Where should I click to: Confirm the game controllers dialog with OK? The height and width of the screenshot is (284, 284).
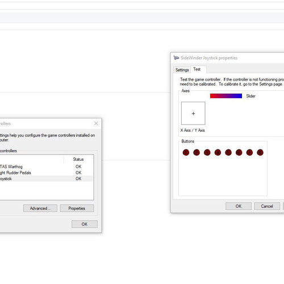point(85,224)
